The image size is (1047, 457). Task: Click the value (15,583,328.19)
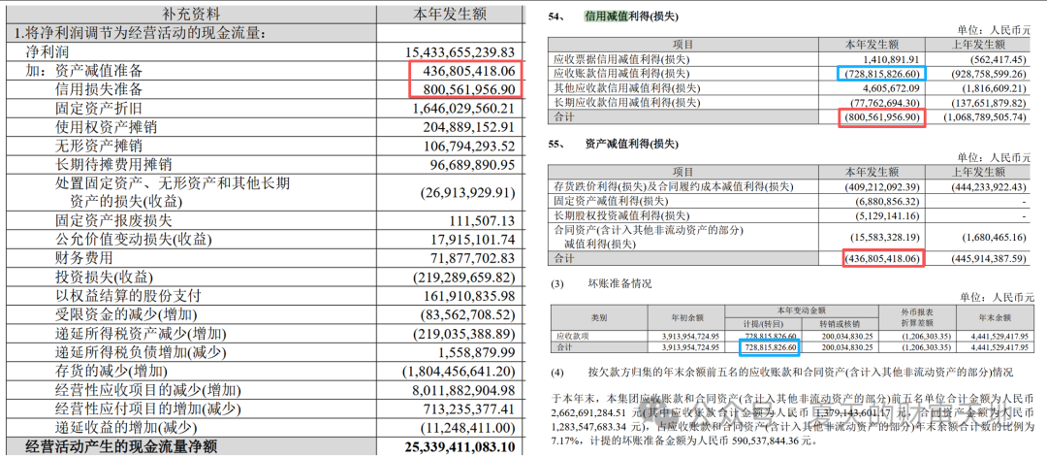coord(885,237)
